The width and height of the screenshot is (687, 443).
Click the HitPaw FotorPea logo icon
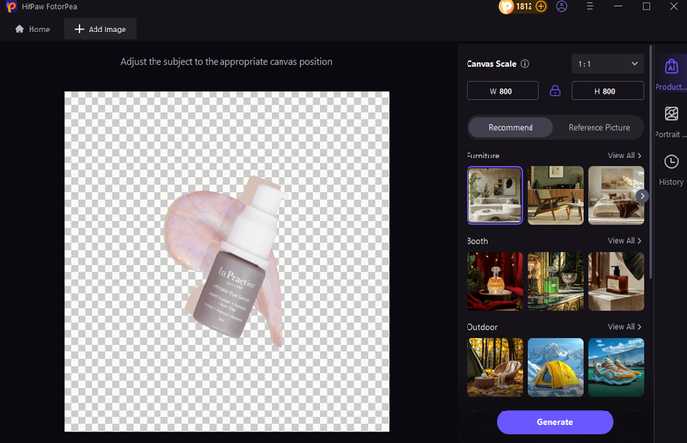(11, 7)
